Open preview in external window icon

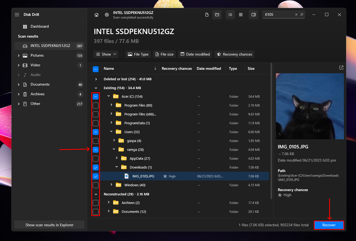tap(341, 67)
